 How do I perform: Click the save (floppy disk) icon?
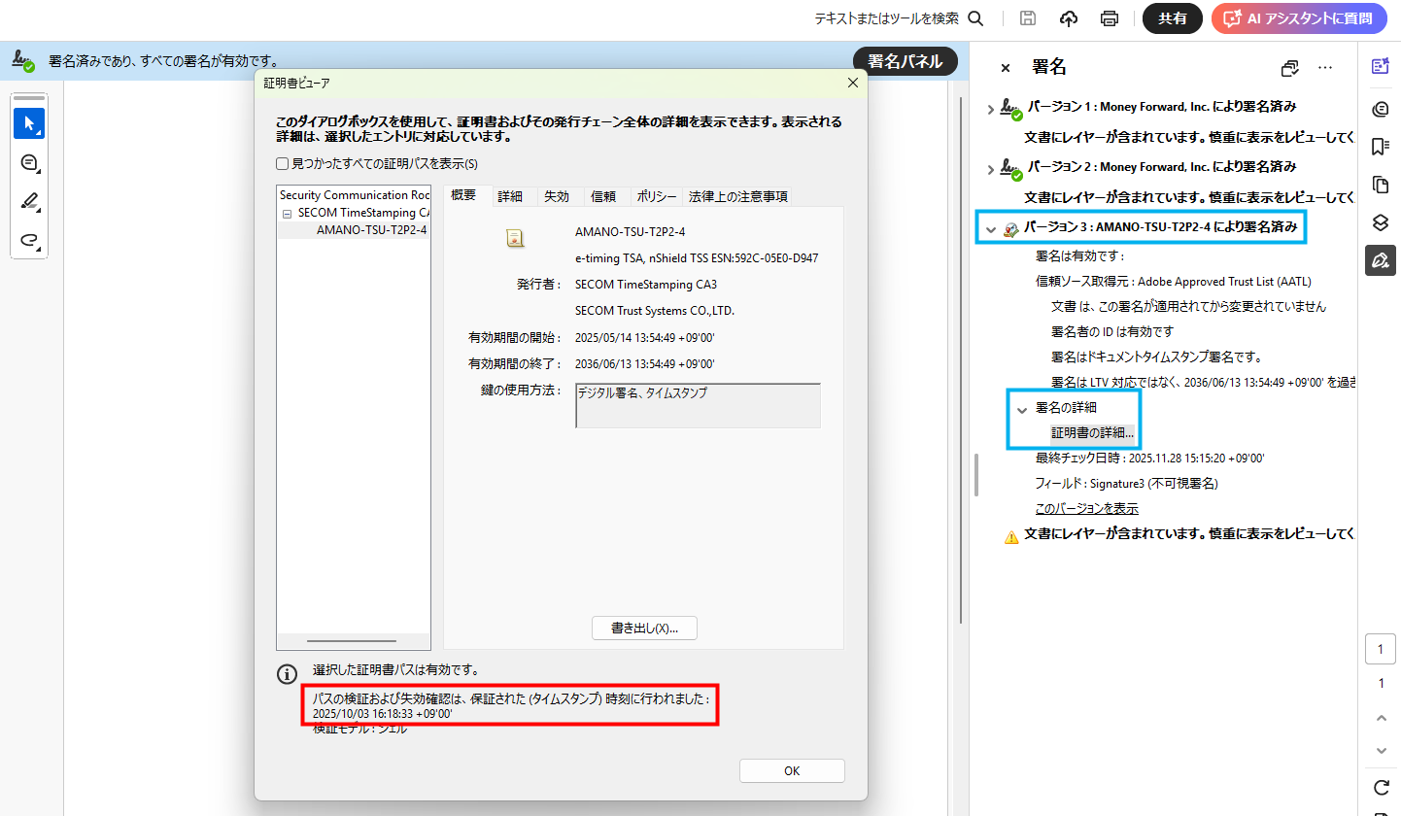click(1028, 18)
